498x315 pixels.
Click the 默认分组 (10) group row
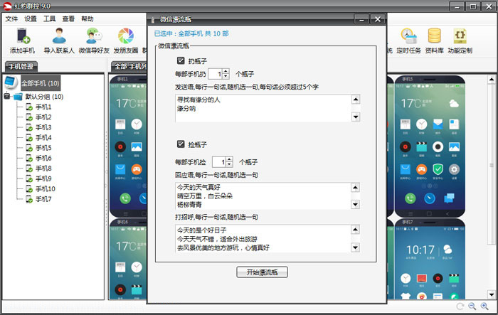coord(44,97)
